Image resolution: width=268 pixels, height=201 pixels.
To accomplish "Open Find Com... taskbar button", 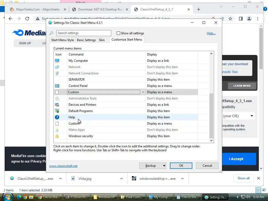I will [x=132, y=197].
